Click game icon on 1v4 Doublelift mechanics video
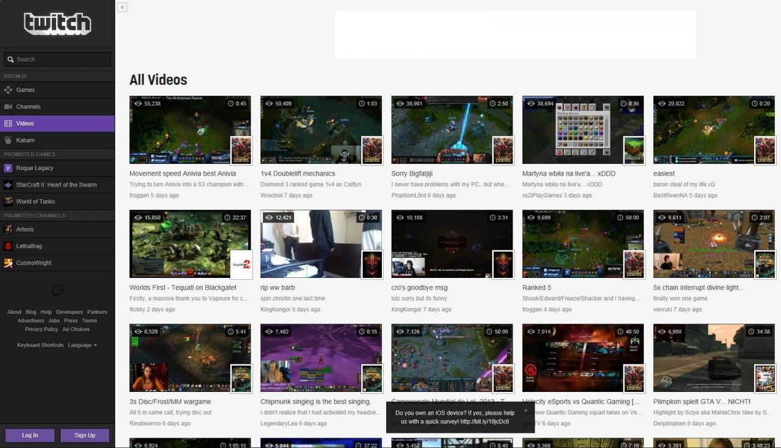Image resolution: width=781 pixels, height=448 pixels. point(372,150)
